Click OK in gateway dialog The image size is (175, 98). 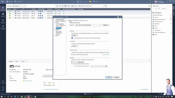click(109, 77)
